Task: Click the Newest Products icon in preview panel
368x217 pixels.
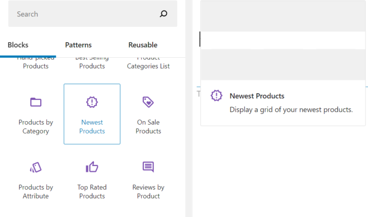Action: point(217,96)
